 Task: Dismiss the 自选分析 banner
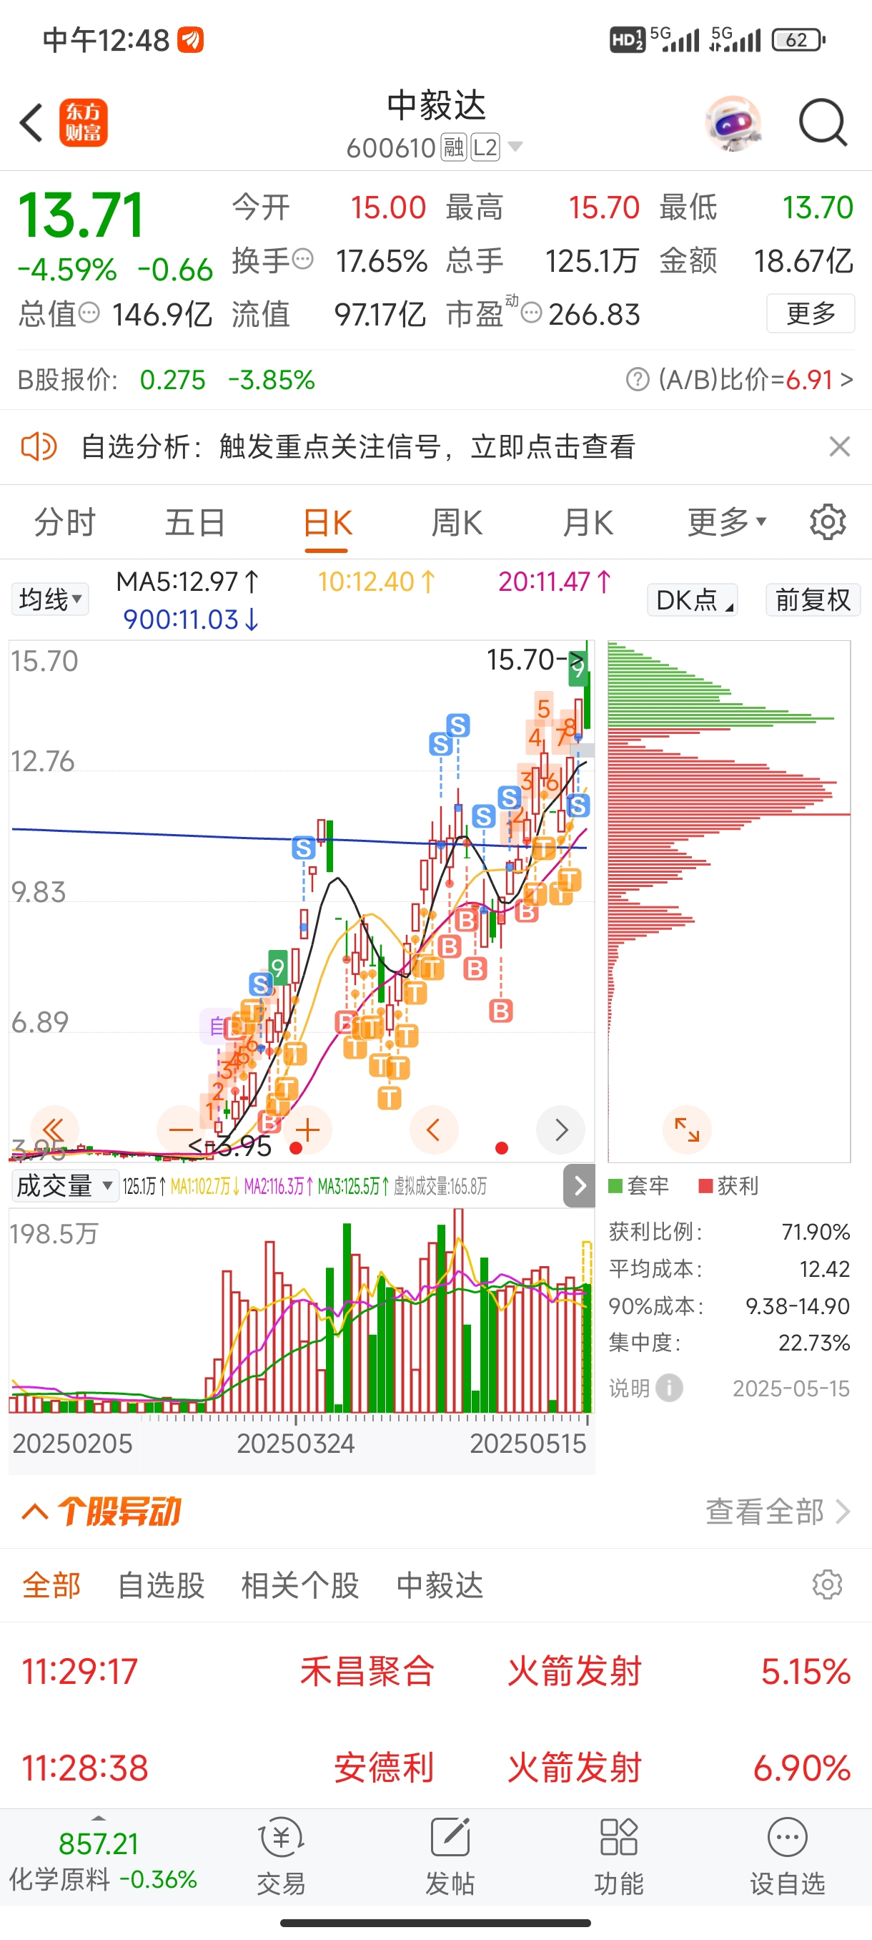(x=840, y=446)
